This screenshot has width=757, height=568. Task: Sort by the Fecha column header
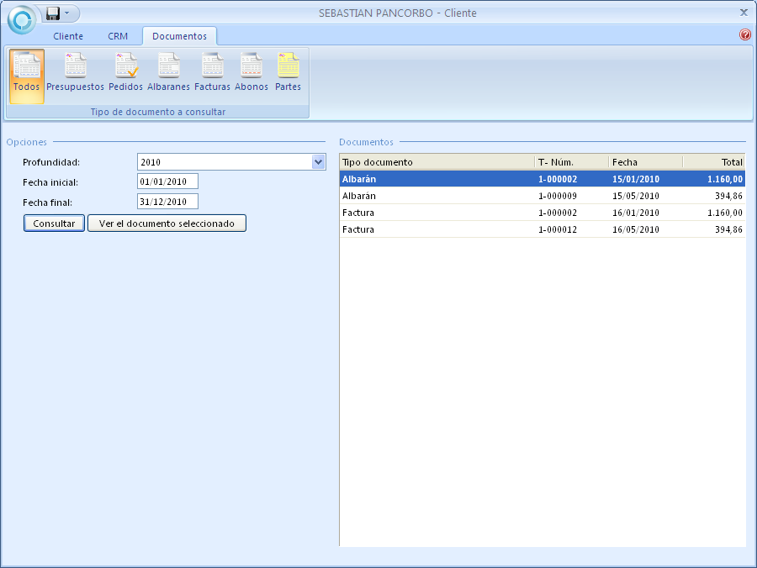[644, 162]
